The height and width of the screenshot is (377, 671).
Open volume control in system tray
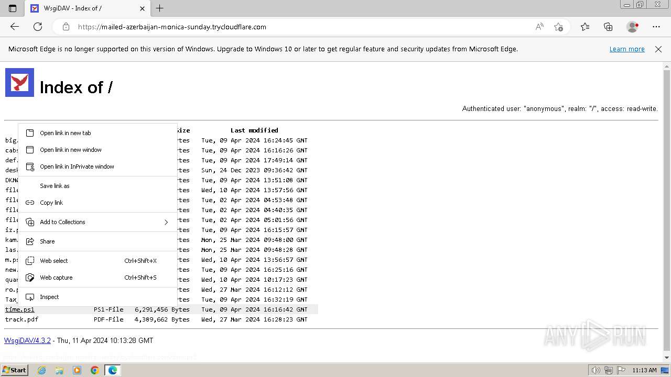(x=596, y=370)
